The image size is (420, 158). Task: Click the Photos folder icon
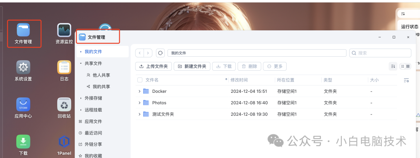pos(146,102)
